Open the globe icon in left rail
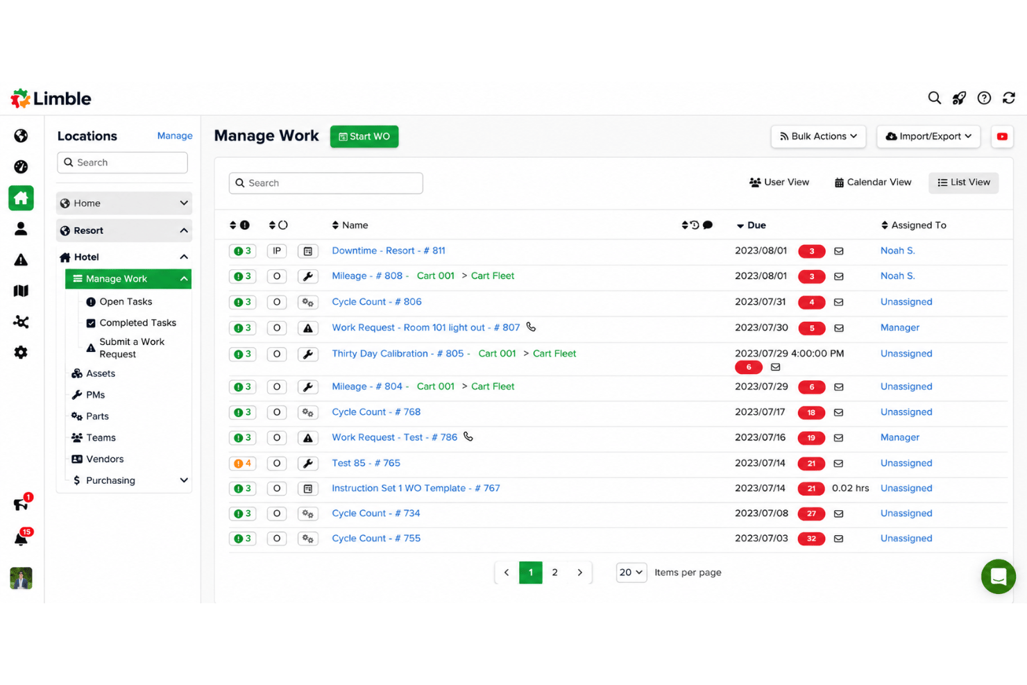The image size is (1027, 685). pyautogui.click(x=21, y=135)
